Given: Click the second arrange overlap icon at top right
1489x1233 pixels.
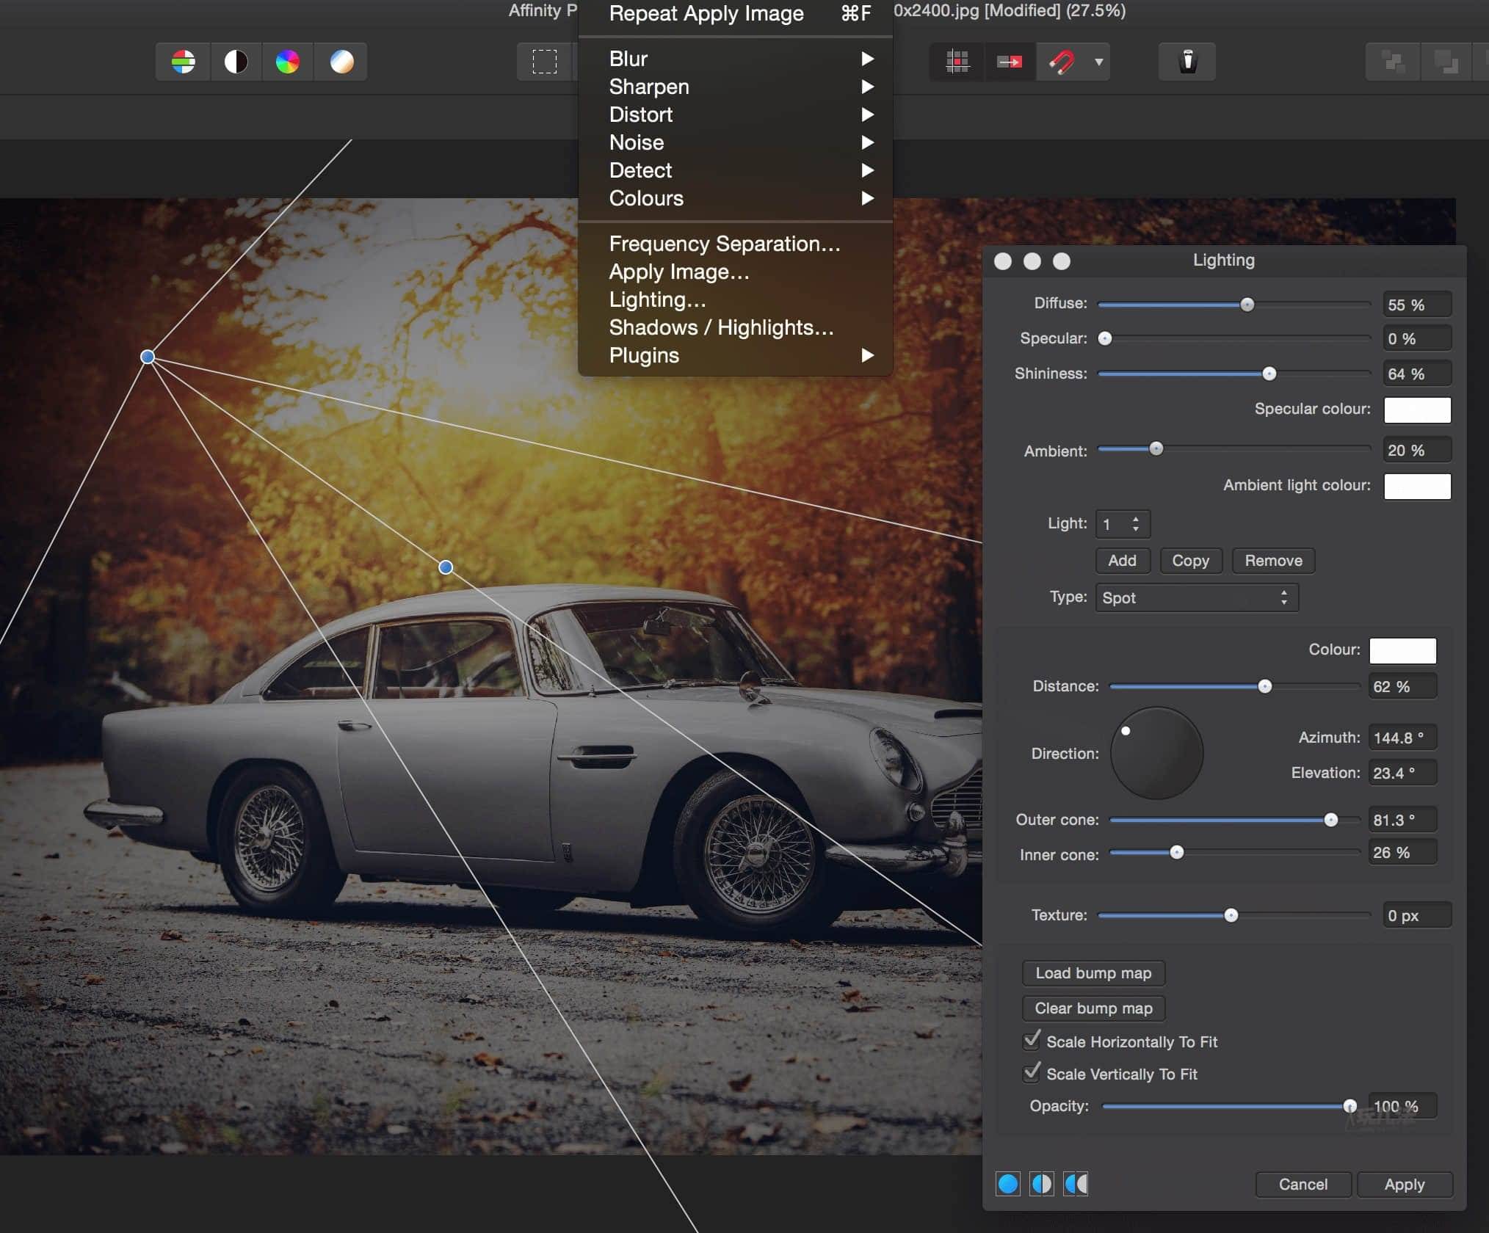Looking at the screenshot, I should (1446, 62).
